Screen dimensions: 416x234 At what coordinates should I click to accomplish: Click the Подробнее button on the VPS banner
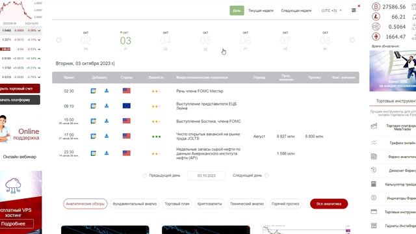coord(16,224)
